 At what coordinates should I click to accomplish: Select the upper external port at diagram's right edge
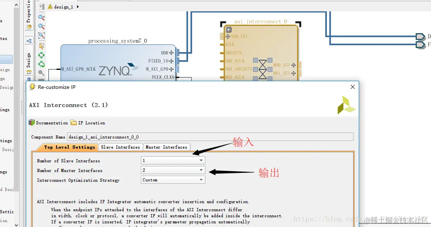421,36
